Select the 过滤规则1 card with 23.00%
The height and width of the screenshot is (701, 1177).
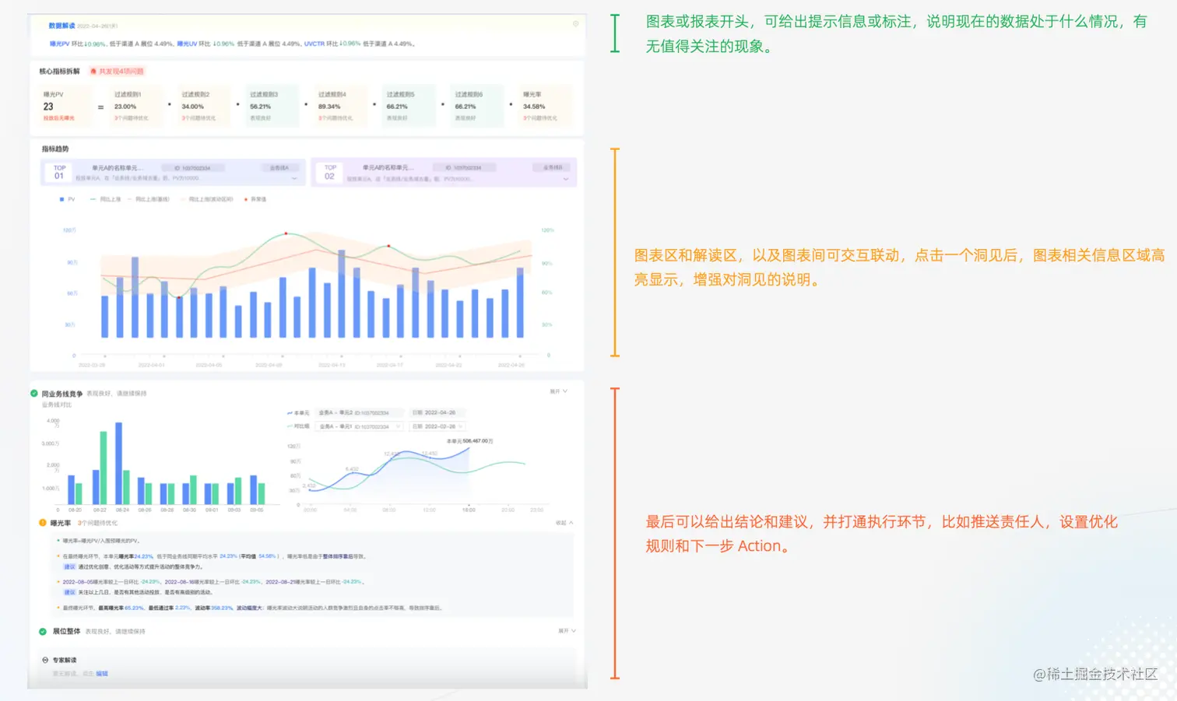tap(135, 106)
